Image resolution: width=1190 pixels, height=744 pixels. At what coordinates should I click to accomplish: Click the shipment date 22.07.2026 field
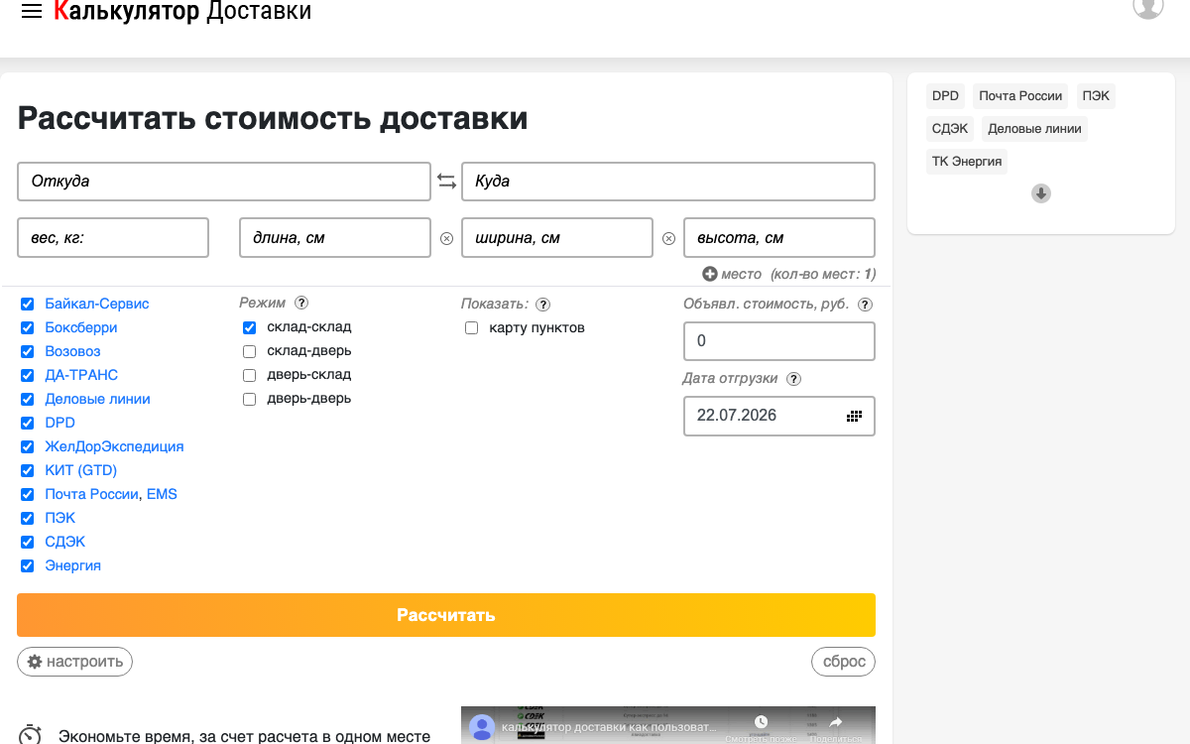779,416
